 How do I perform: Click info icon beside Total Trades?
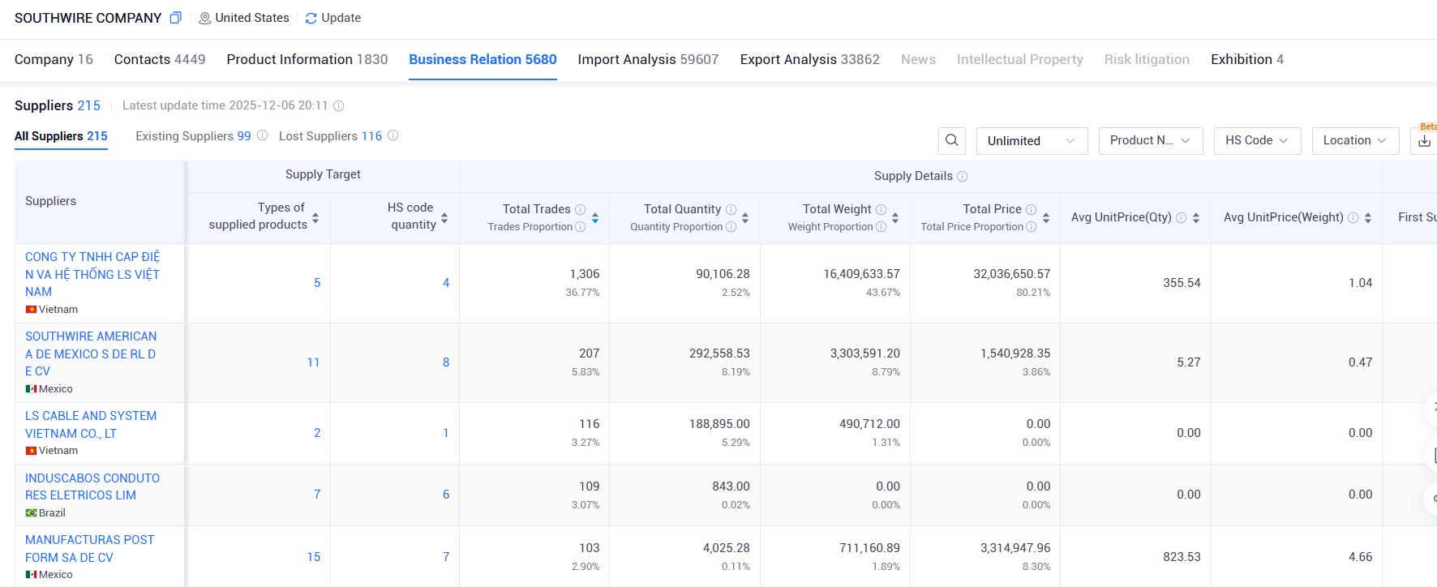click(580, 209)
